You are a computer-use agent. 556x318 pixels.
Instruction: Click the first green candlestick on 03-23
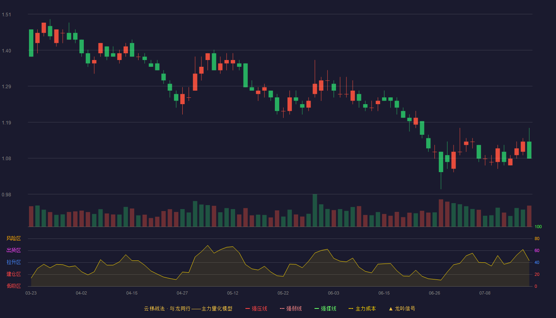pyautogui.click(x=31, y=43)
